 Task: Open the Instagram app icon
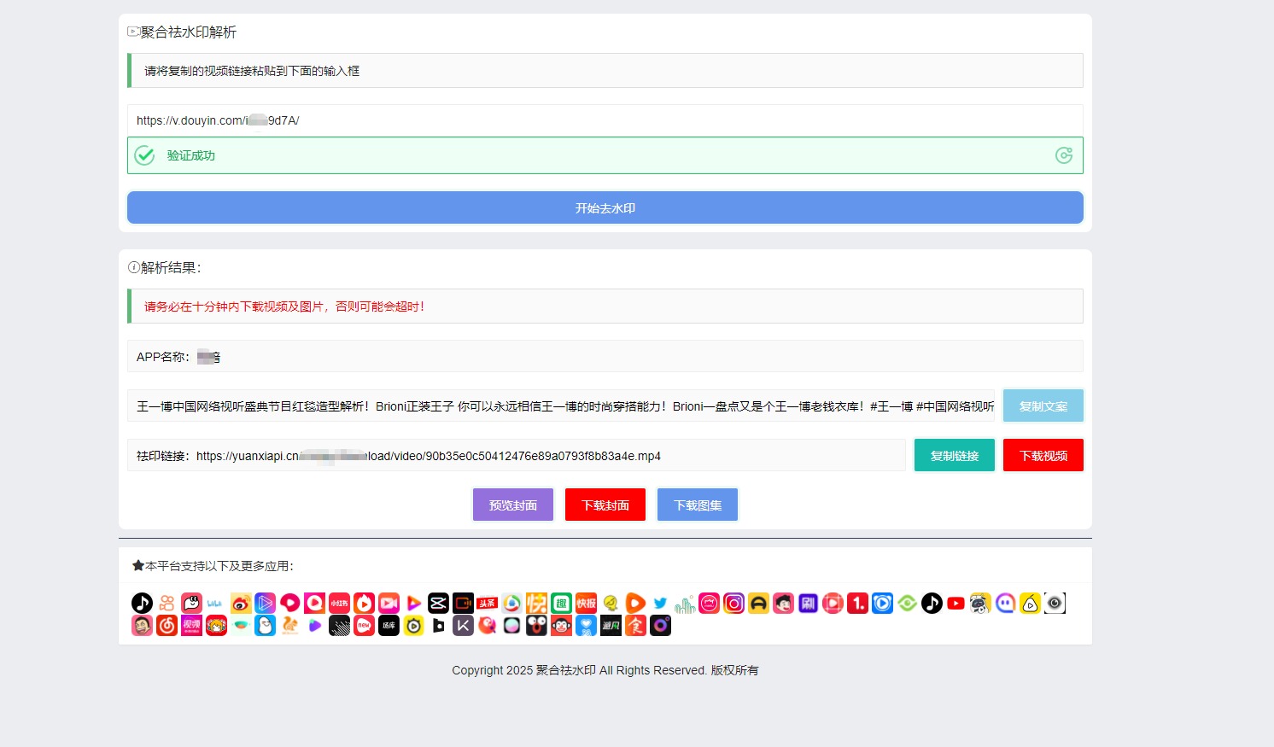pyautogui.click(x=734, y=603)
